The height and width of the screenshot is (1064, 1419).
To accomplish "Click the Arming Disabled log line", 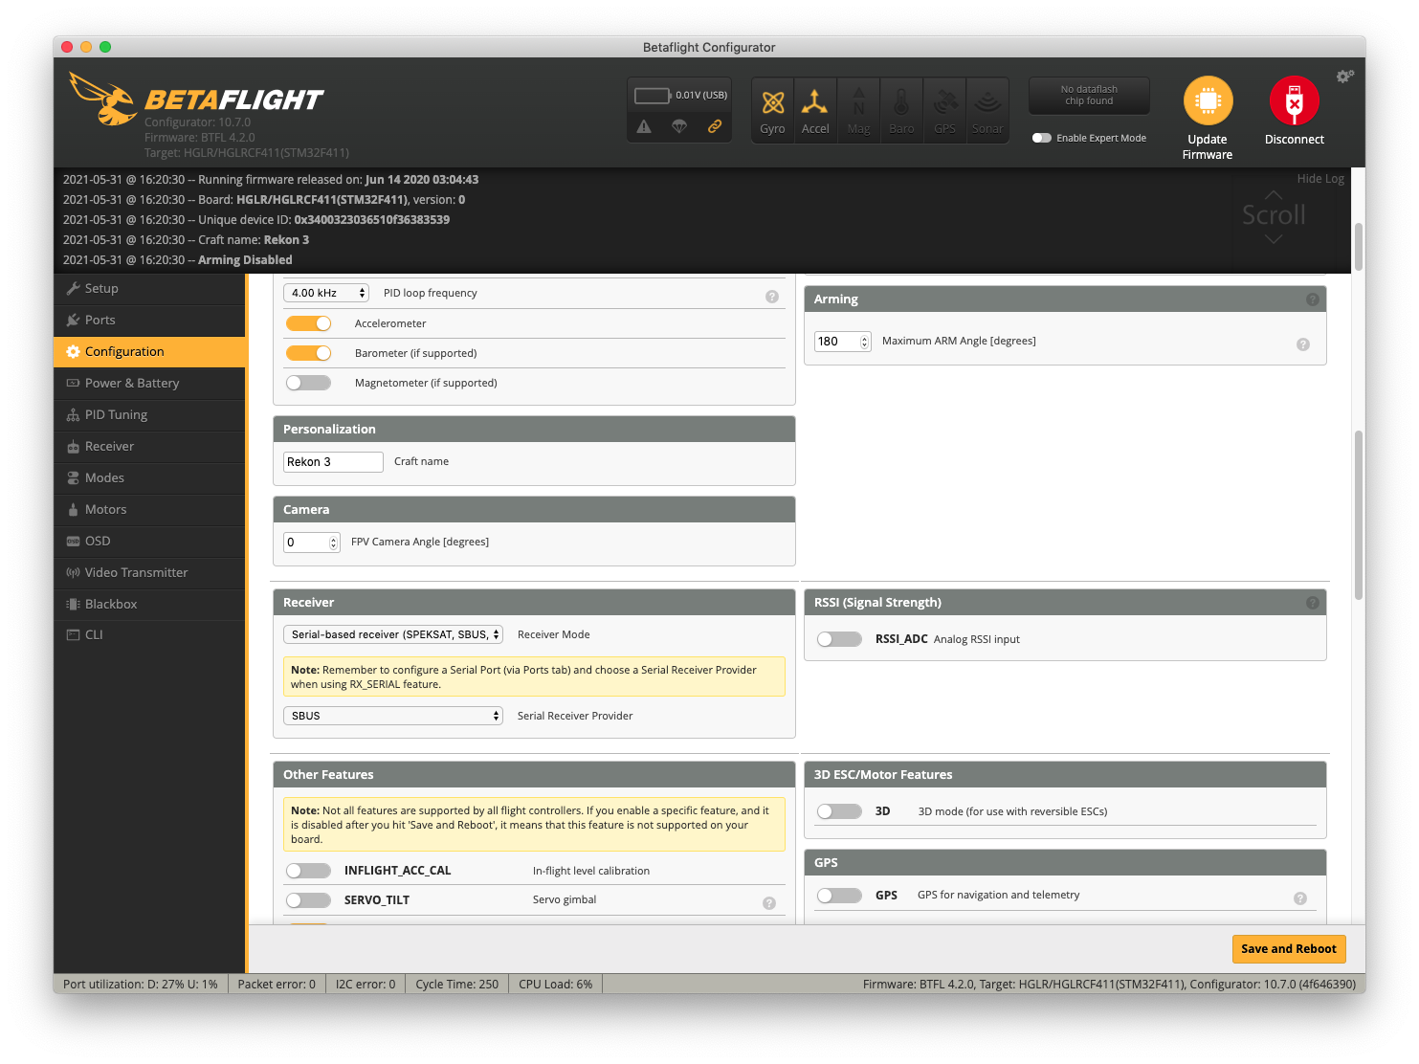I will [x=178, y=260].
